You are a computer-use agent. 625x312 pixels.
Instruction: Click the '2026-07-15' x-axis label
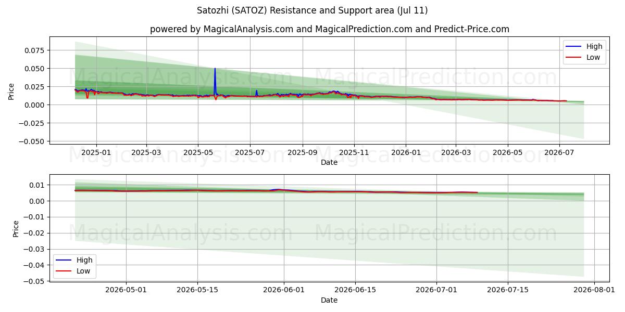508,291
